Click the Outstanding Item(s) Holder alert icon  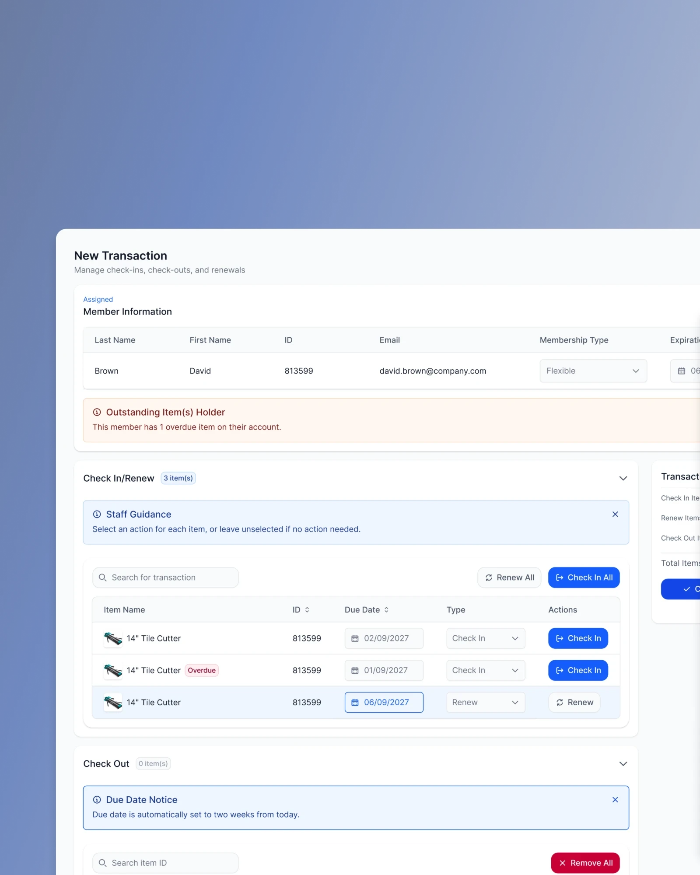click(x=97, y=412)
